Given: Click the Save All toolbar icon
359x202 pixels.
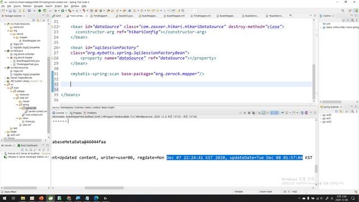Looking at the screenshot, I should point(14,11).
